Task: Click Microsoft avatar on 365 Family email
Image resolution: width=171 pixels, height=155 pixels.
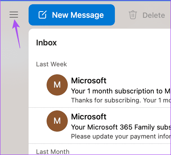Action: (x=57, y=121)
